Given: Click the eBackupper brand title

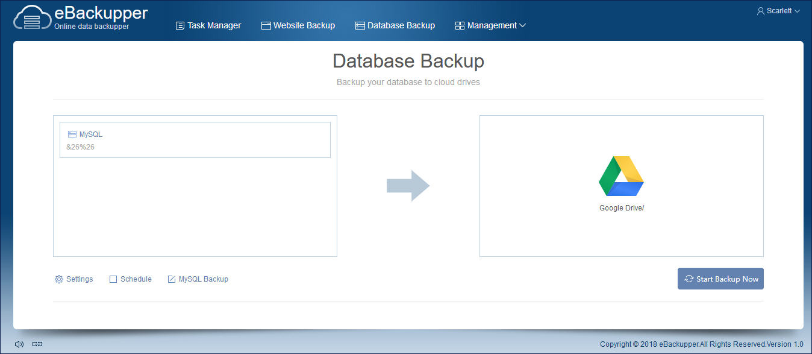Looking at the screenshot, I should click(x=101, y=13).
